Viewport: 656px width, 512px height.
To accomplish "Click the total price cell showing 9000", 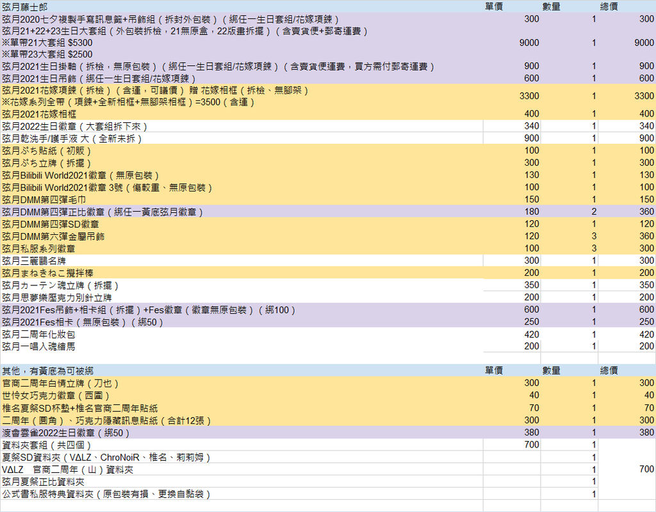I will tap(627, 43).
